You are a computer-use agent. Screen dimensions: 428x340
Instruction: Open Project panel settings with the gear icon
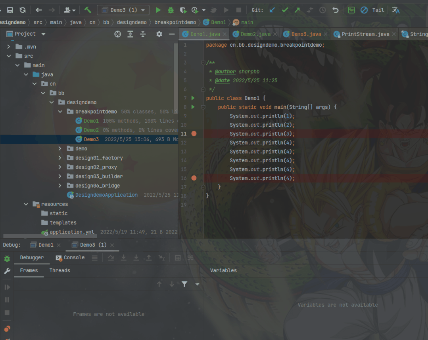(159, 34)
